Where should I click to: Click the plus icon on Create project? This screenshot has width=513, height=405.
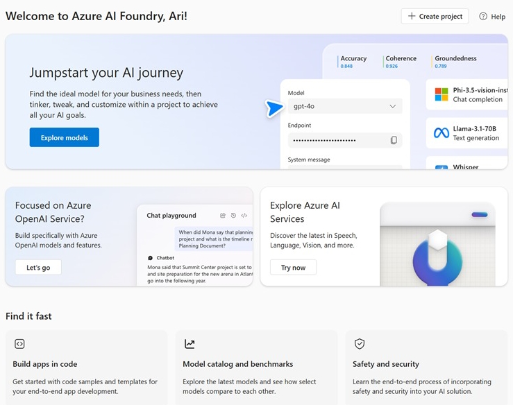(412, 16)
